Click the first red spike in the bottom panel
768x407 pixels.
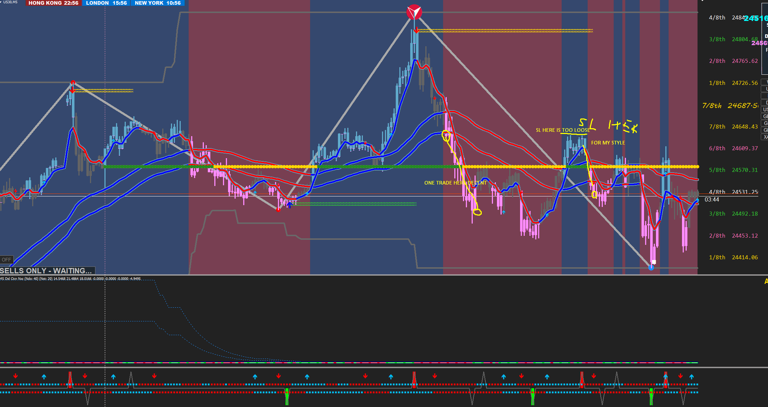(70, 379)
